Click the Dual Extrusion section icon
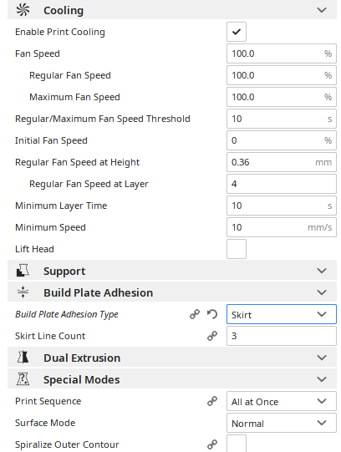This screenshot has height=452, width=341. [23, 358]
